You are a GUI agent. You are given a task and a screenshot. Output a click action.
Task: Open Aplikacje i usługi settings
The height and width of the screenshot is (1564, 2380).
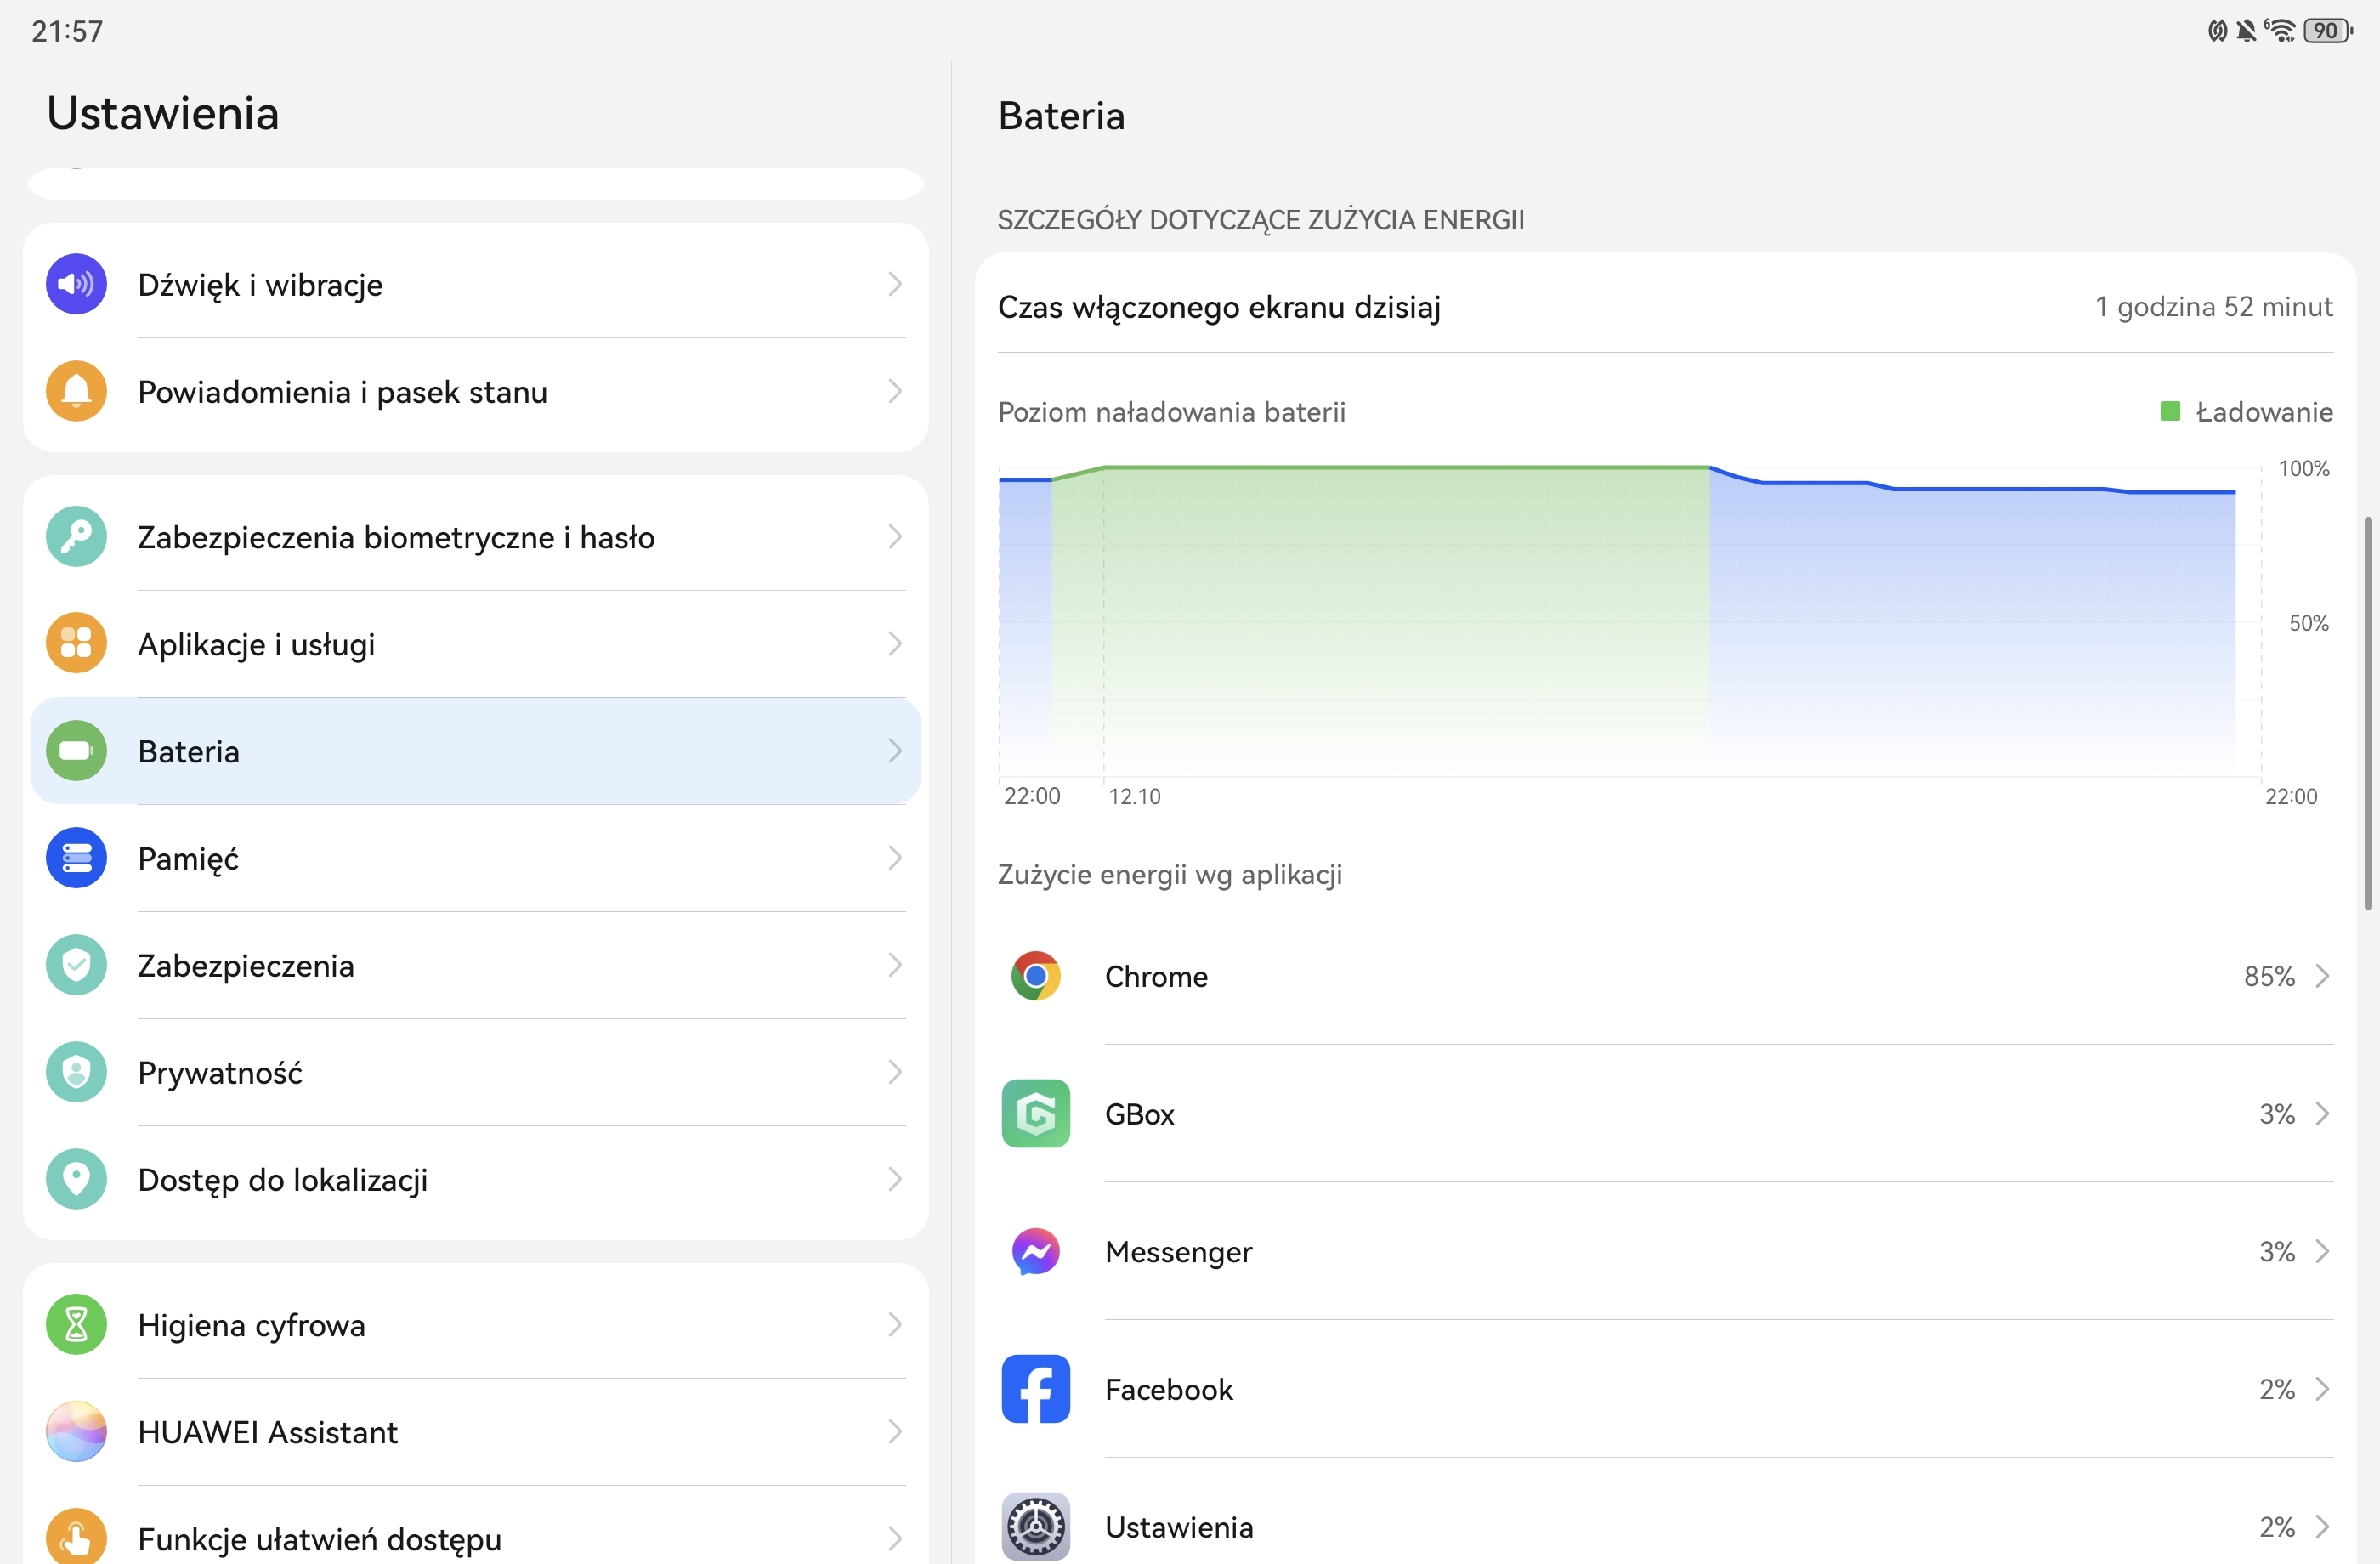click(475, 644)
